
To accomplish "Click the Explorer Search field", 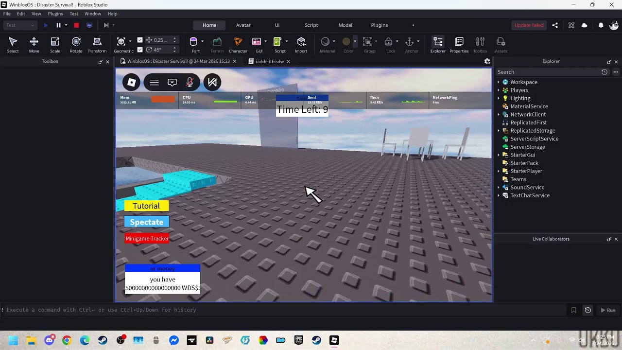I will coord(547,72).
